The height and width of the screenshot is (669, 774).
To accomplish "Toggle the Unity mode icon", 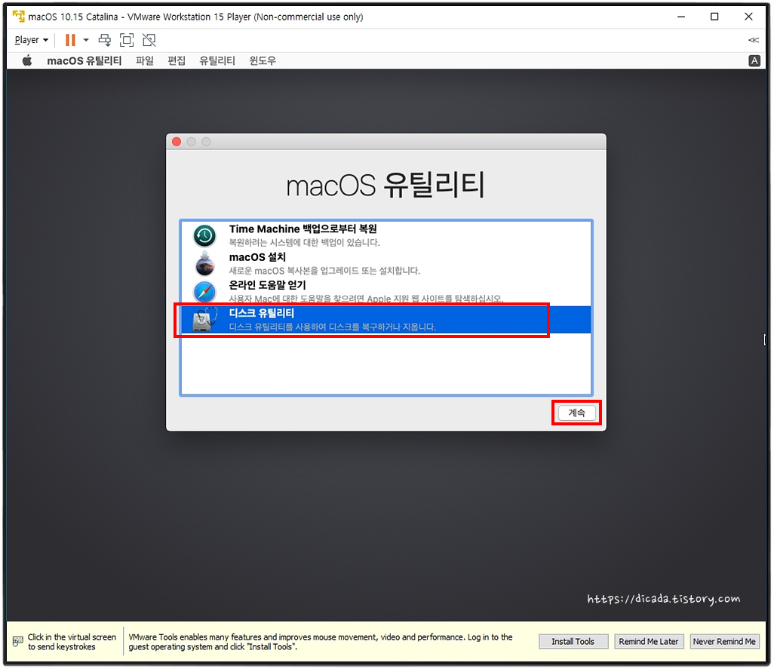I will [x=149, y=40].
